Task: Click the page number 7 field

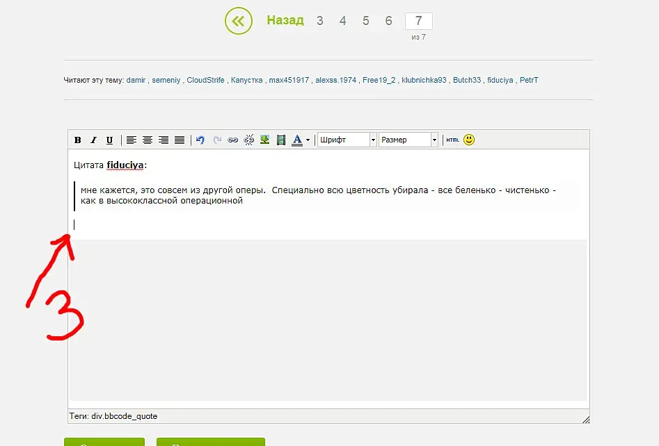Action: coord(419,21)
